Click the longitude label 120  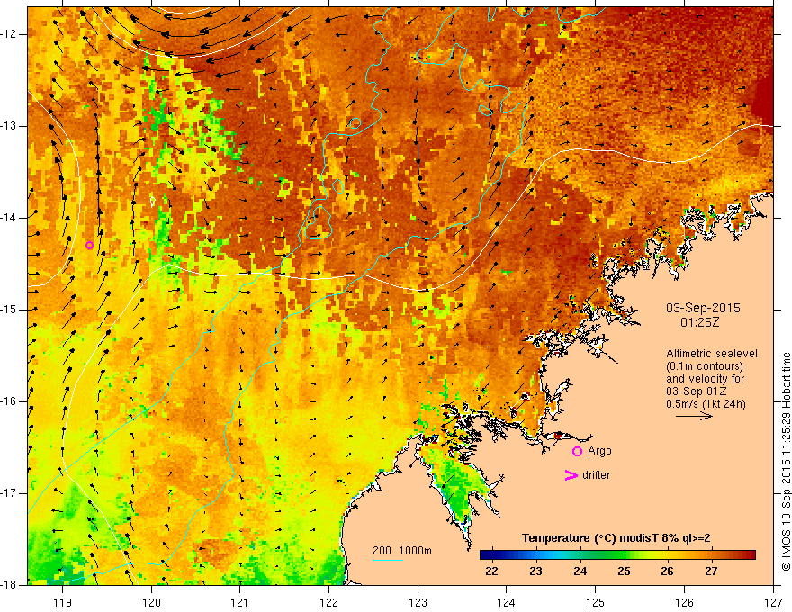[151, 602]
